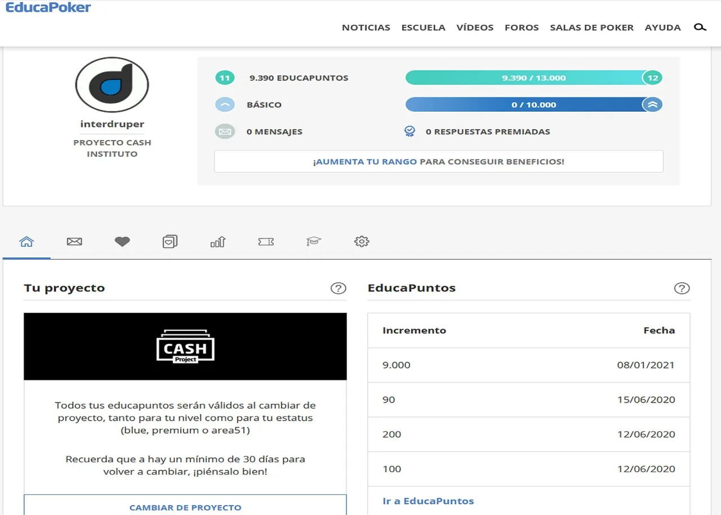Click the respuestas premiadas award icon
Viewport: 721px width, 515px height.
410,132
